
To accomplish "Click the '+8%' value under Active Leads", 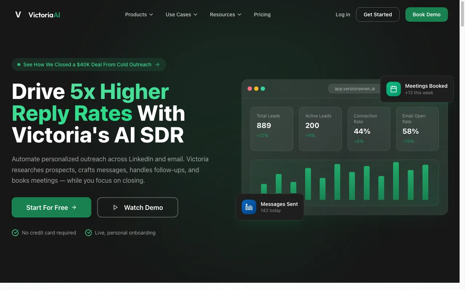I will point(310,136).
